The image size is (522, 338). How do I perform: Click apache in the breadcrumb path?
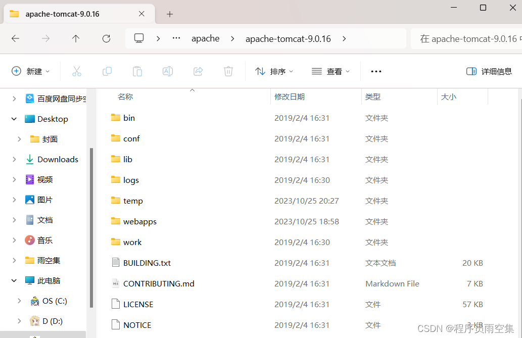[205, 38]
